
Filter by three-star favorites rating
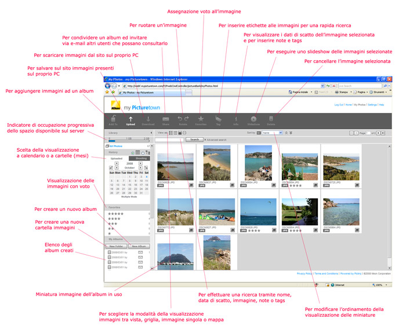tap(113, 224)
